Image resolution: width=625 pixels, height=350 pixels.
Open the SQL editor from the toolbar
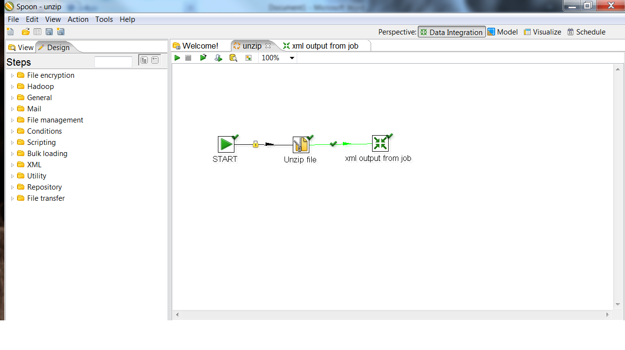[x=233, y=57]
